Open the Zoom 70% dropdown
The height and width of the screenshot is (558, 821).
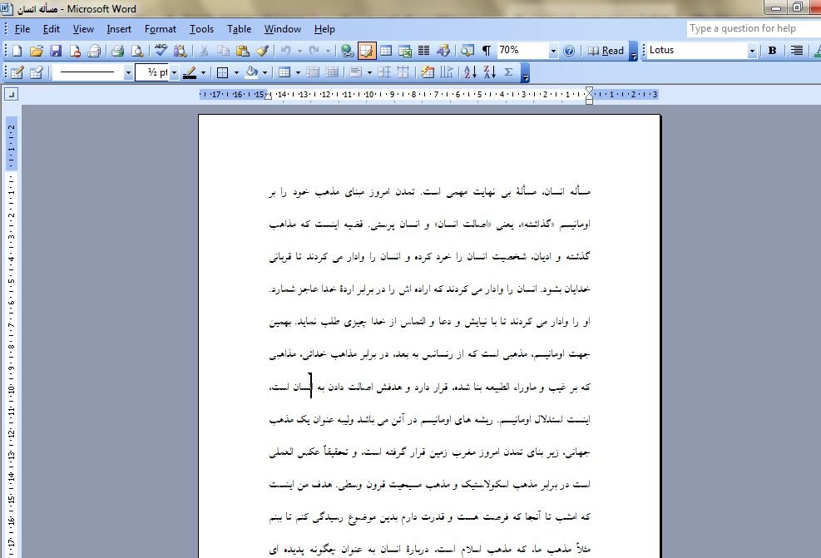click(552, 51)
